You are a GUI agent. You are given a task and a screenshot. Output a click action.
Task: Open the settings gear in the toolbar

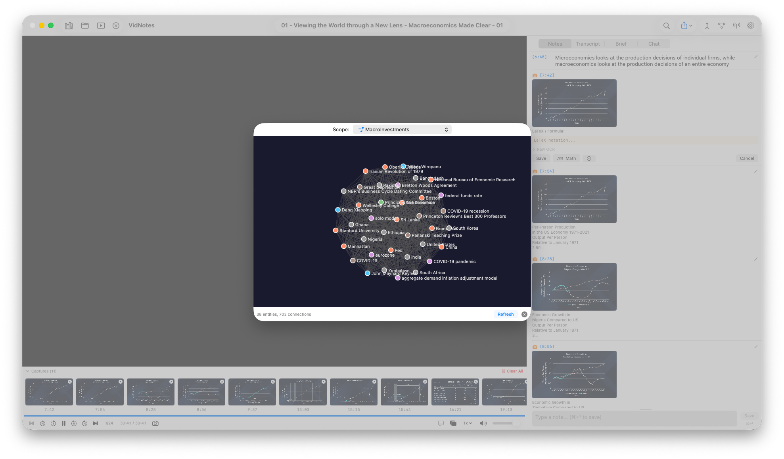[x=751, y=25]
